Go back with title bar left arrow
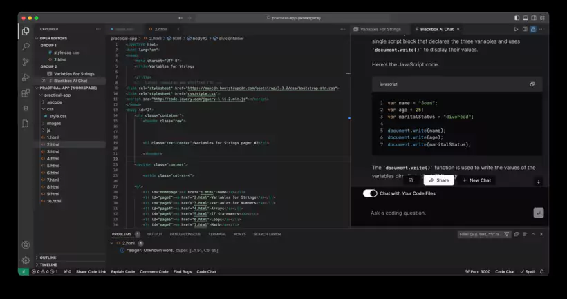This screenshot has width=567, height=299. [180, 18]
